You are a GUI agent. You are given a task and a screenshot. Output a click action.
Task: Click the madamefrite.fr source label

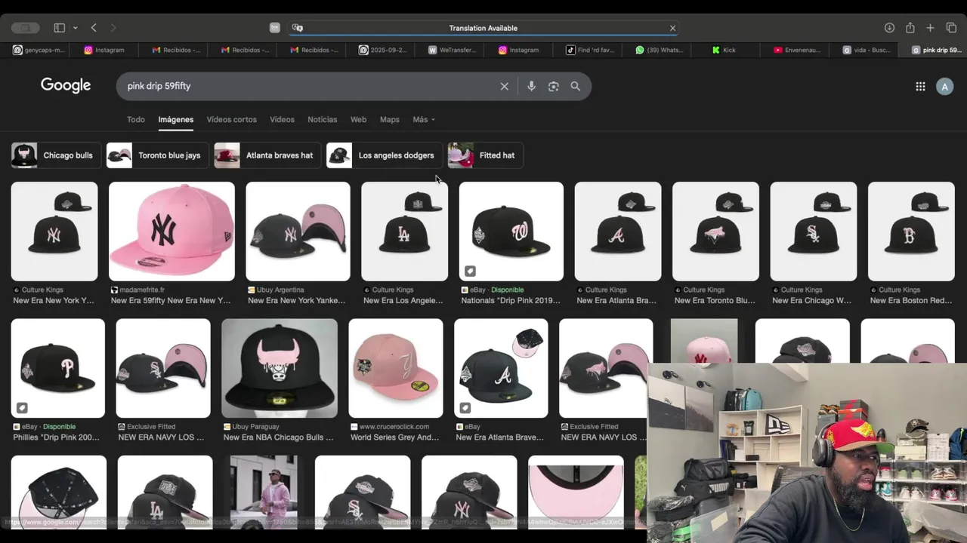point(141,290)
